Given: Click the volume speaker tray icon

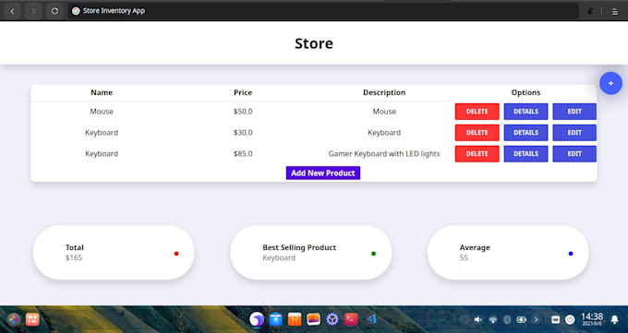Looking at the screenshot, I should tap(477, 320).
